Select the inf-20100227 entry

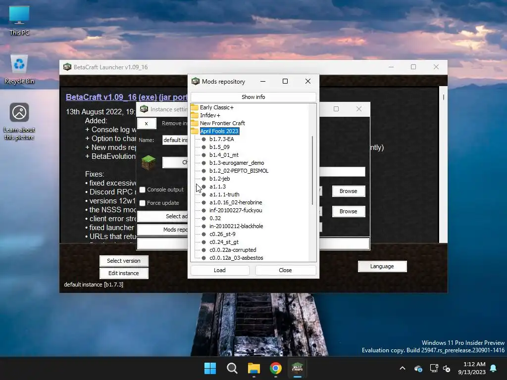236,210
